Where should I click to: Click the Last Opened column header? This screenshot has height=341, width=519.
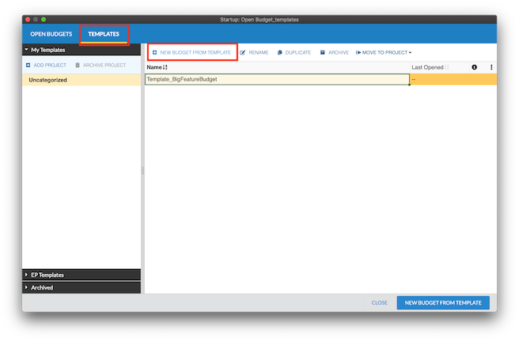(440, 67)
